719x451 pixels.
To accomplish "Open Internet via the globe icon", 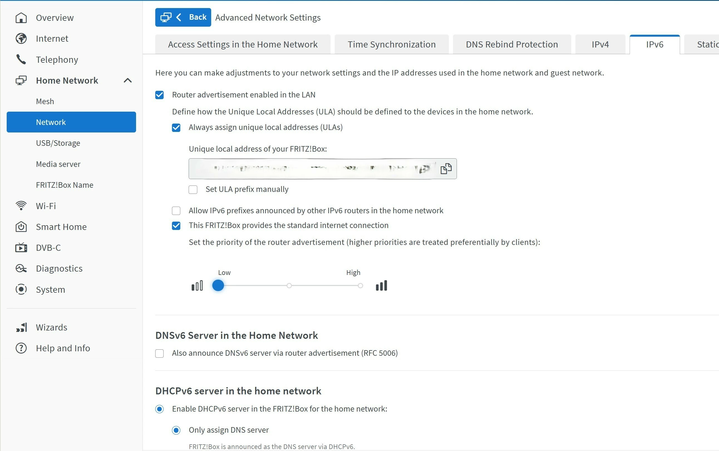I will coord(21,39).
